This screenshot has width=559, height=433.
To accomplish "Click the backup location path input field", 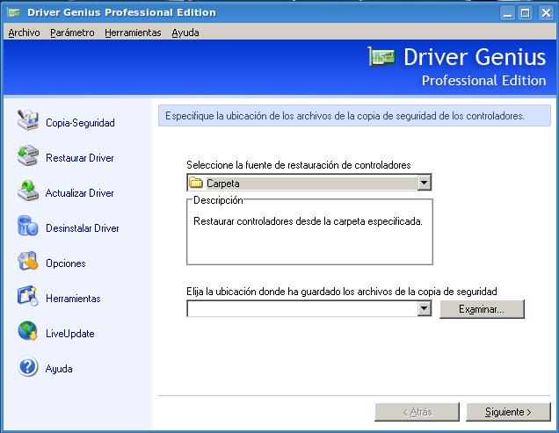I will [302, 308].
